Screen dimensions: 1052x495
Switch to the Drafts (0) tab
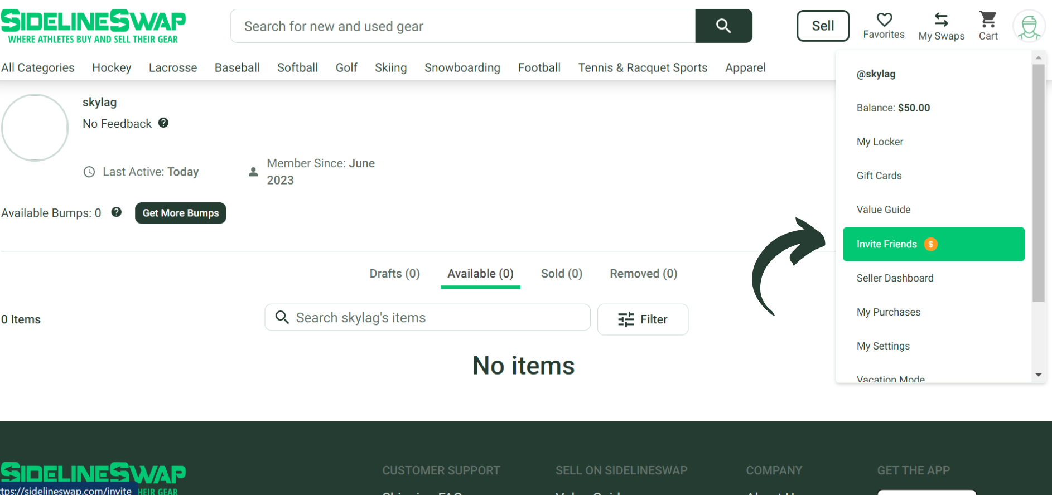[395, 274]
